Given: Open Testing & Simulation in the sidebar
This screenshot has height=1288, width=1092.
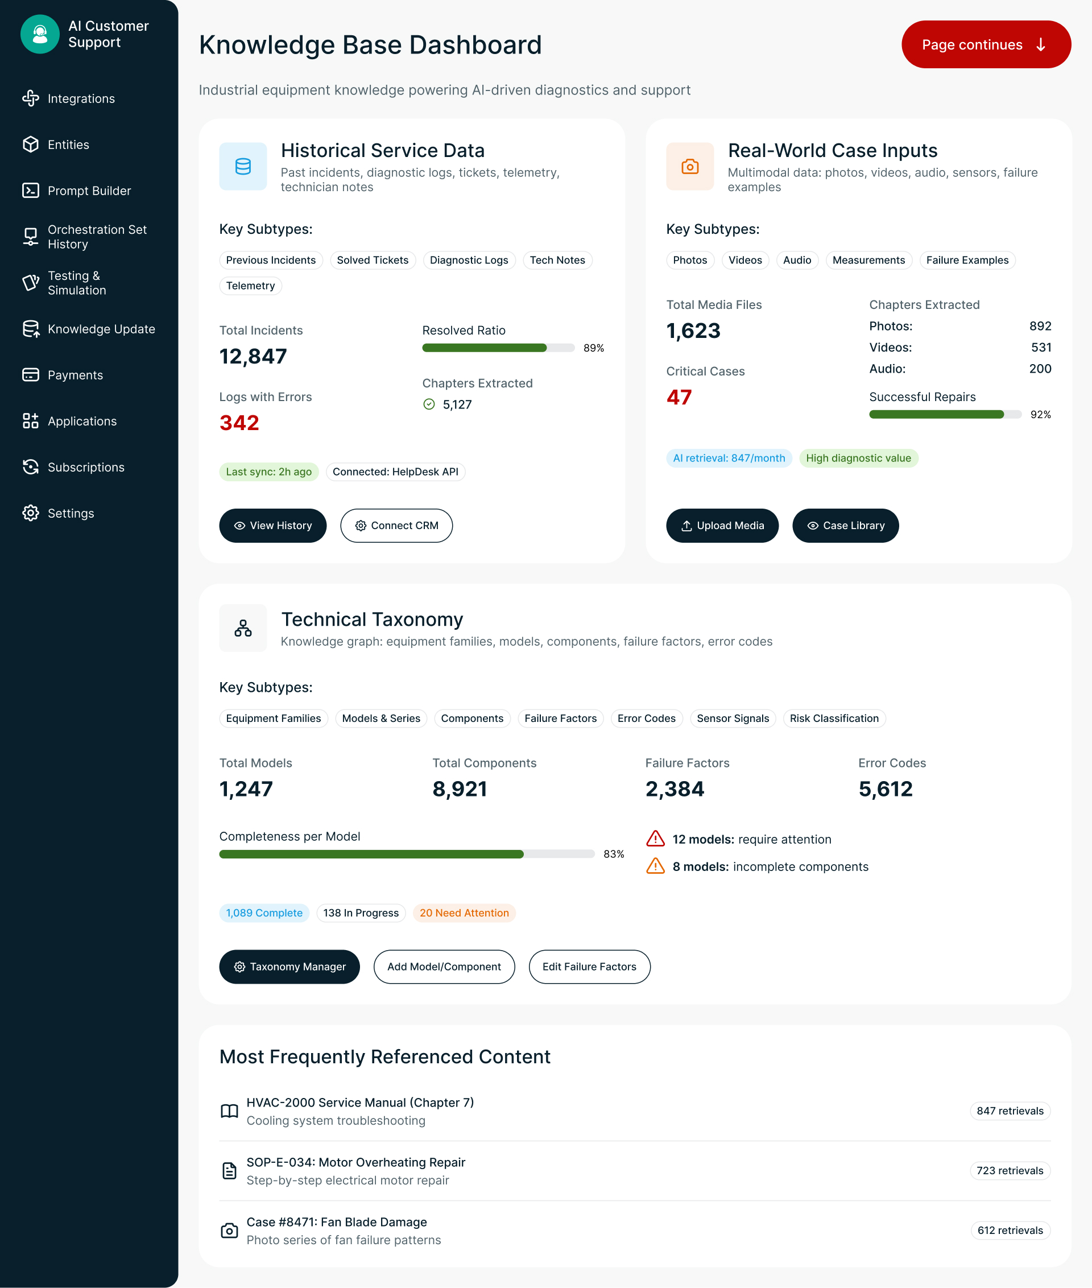Looking at the screenshot, I should tap(77, 283).
